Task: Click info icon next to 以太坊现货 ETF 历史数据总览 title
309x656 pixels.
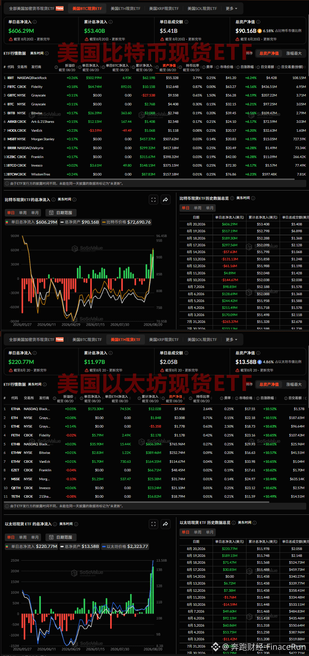Action: (234, 523)
